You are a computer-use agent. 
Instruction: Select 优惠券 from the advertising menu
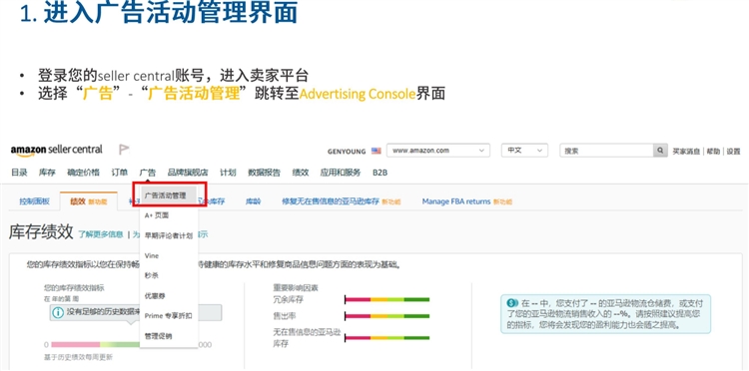(155, 296)
